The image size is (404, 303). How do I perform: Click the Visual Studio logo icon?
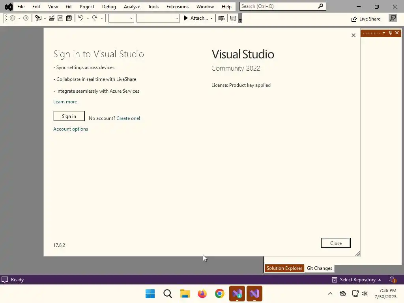(9, 7)
